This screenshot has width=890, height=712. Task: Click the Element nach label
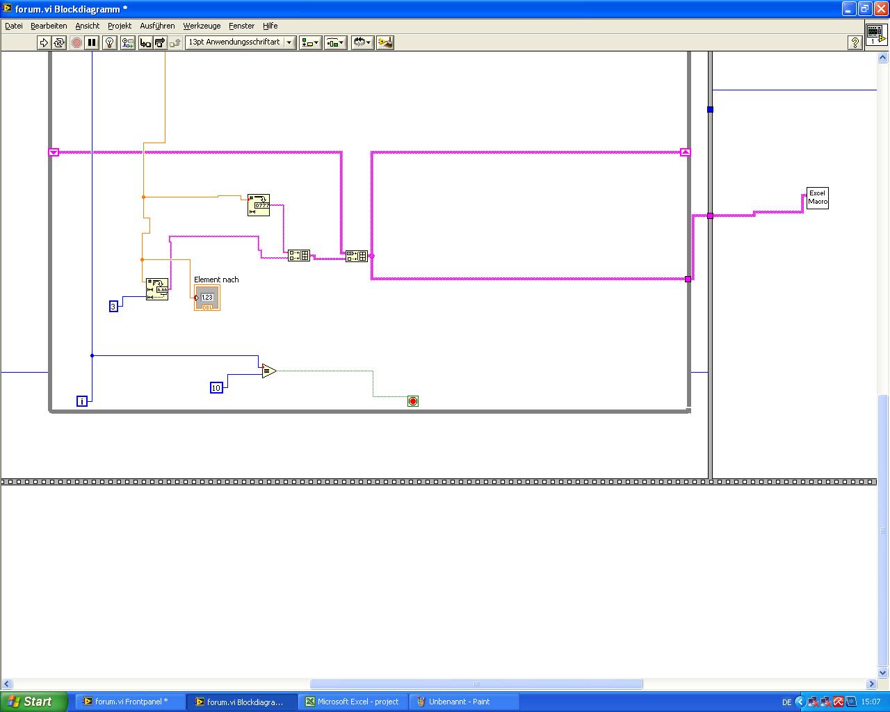point(216,280)
